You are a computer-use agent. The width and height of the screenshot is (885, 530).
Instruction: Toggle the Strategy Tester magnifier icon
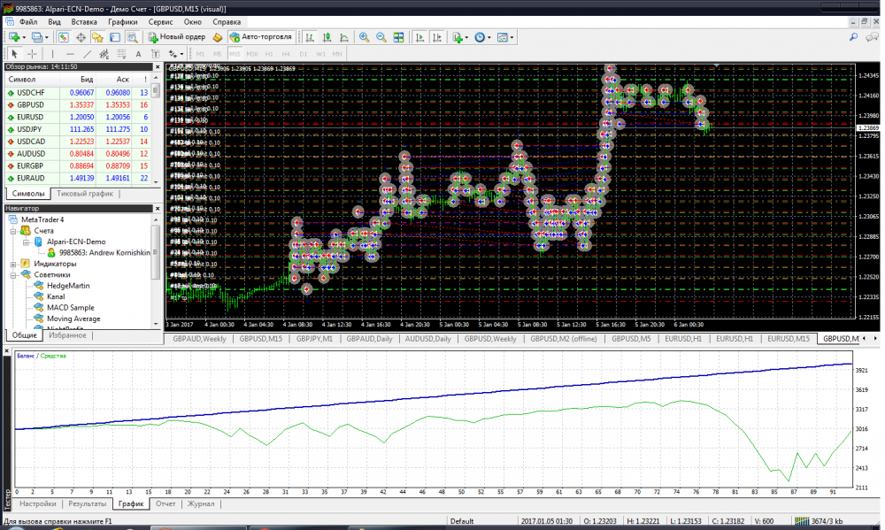(x=132, y=37)
